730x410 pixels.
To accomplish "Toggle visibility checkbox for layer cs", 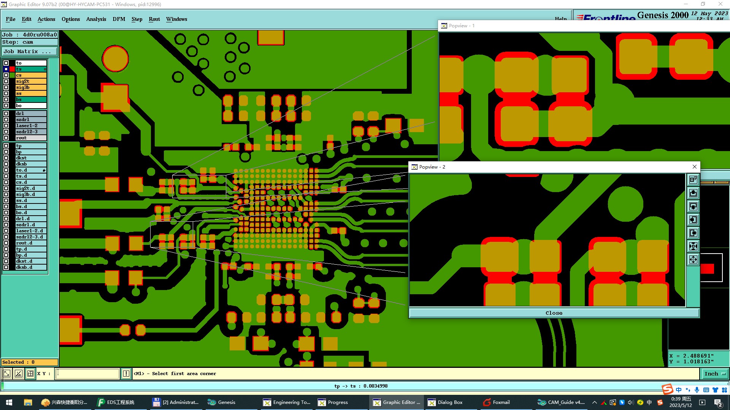I will 6,75.
